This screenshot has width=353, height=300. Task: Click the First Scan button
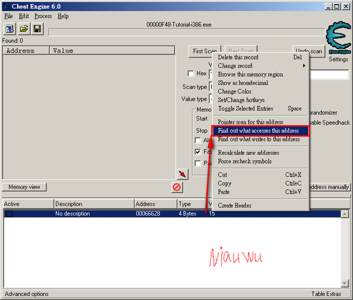[205, 51]
